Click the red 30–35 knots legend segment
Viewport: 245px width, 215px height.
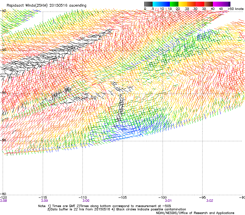[x=200, y=4]
